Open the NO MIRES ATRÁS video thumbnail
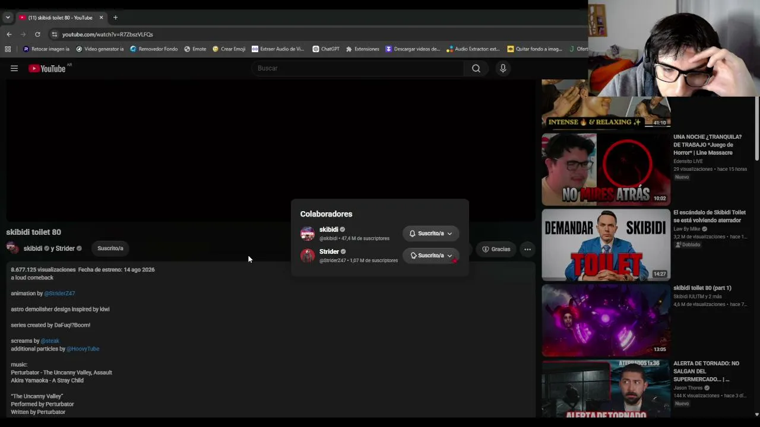 [x=606, y=169]
